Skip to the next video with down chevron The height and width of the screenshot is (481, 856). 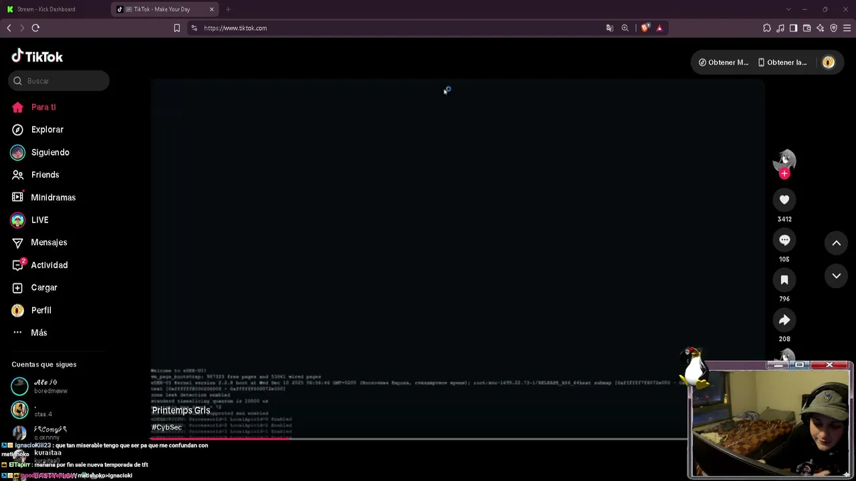836,276
